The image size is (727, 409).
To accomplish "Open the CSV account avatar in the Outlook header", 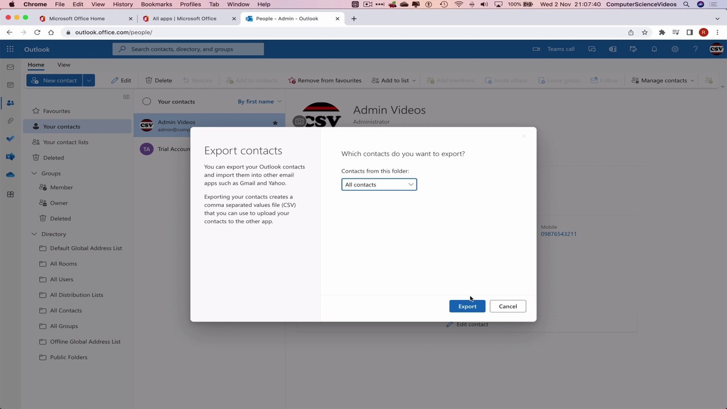I will [x=716, y=49].
